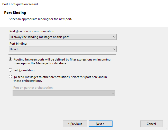Proceed by clicking Next
168x130 pixels.
100,124
